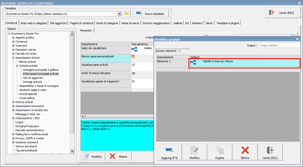
Task: Select the Stringhe/Traduzioni tree item
Action: click(27, 126)
